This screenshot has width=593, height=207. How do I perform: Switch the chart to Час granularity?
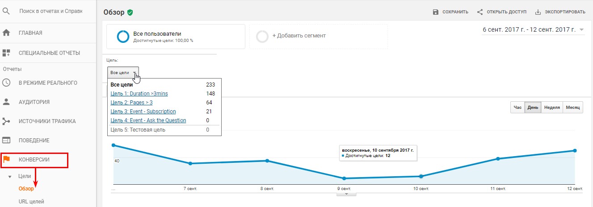517,108
